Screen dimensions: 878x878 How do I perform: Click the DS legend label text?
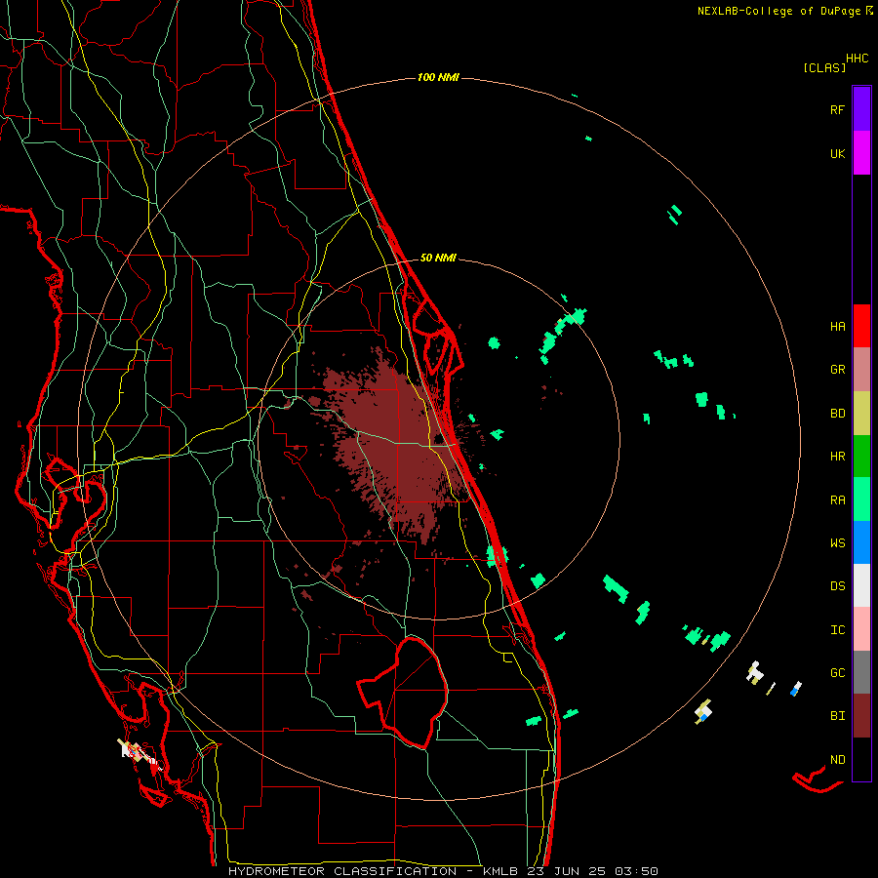click(837, 586)
